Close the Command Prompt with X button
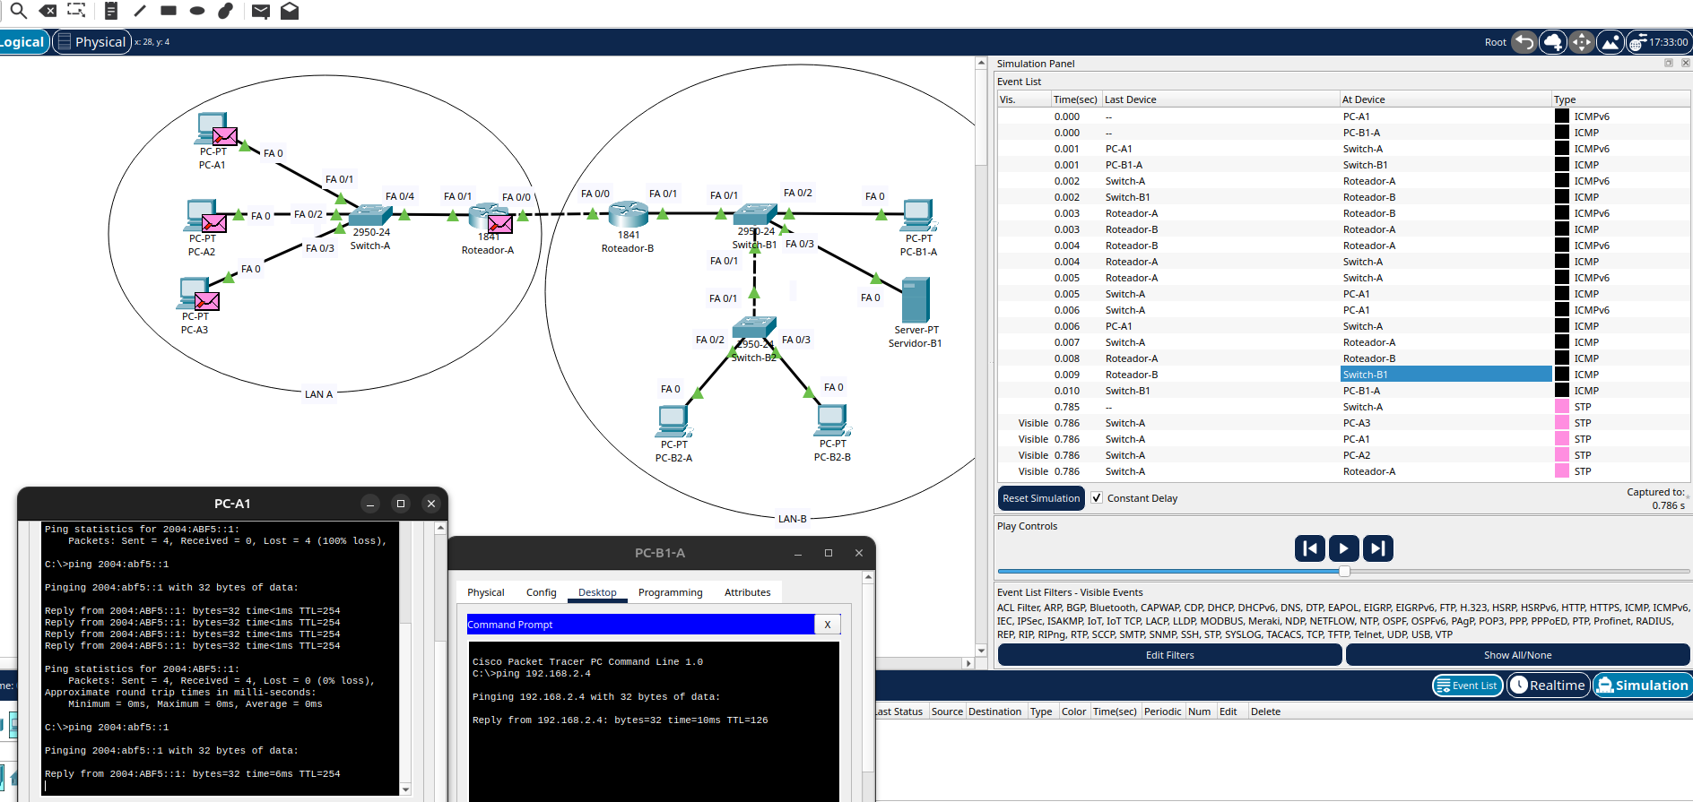The image size is (1693, 802). tap(828, 625)
